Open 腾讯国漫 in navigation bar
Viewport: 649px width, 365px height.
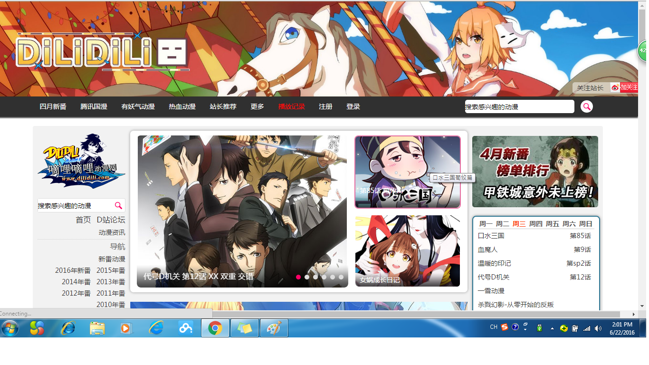pos(94,106)
